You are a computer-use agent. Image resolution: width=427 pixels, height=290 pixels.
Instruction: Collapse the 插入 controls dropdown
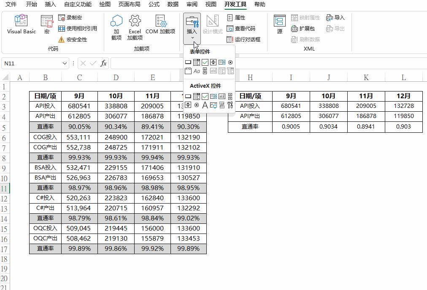tap(192, 29)
